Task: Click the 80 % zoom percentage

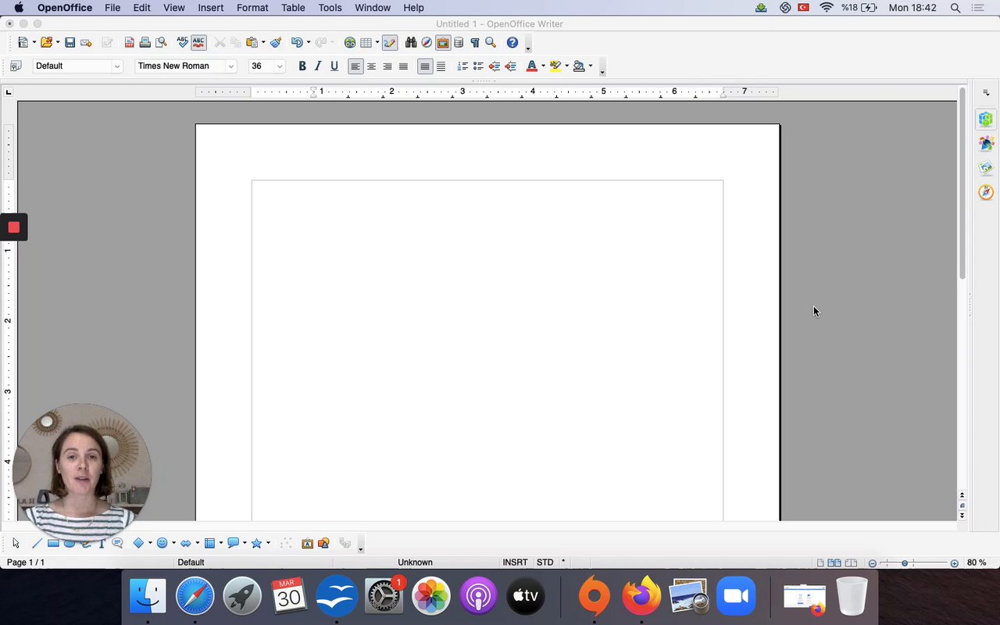Action: coord(977,562)
